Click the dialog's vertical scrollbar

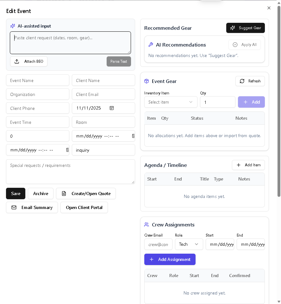[279, 101]
